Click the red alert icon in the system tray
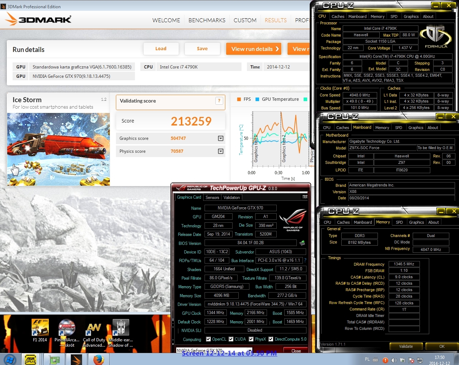459x365 pixels. pos(385,360)
